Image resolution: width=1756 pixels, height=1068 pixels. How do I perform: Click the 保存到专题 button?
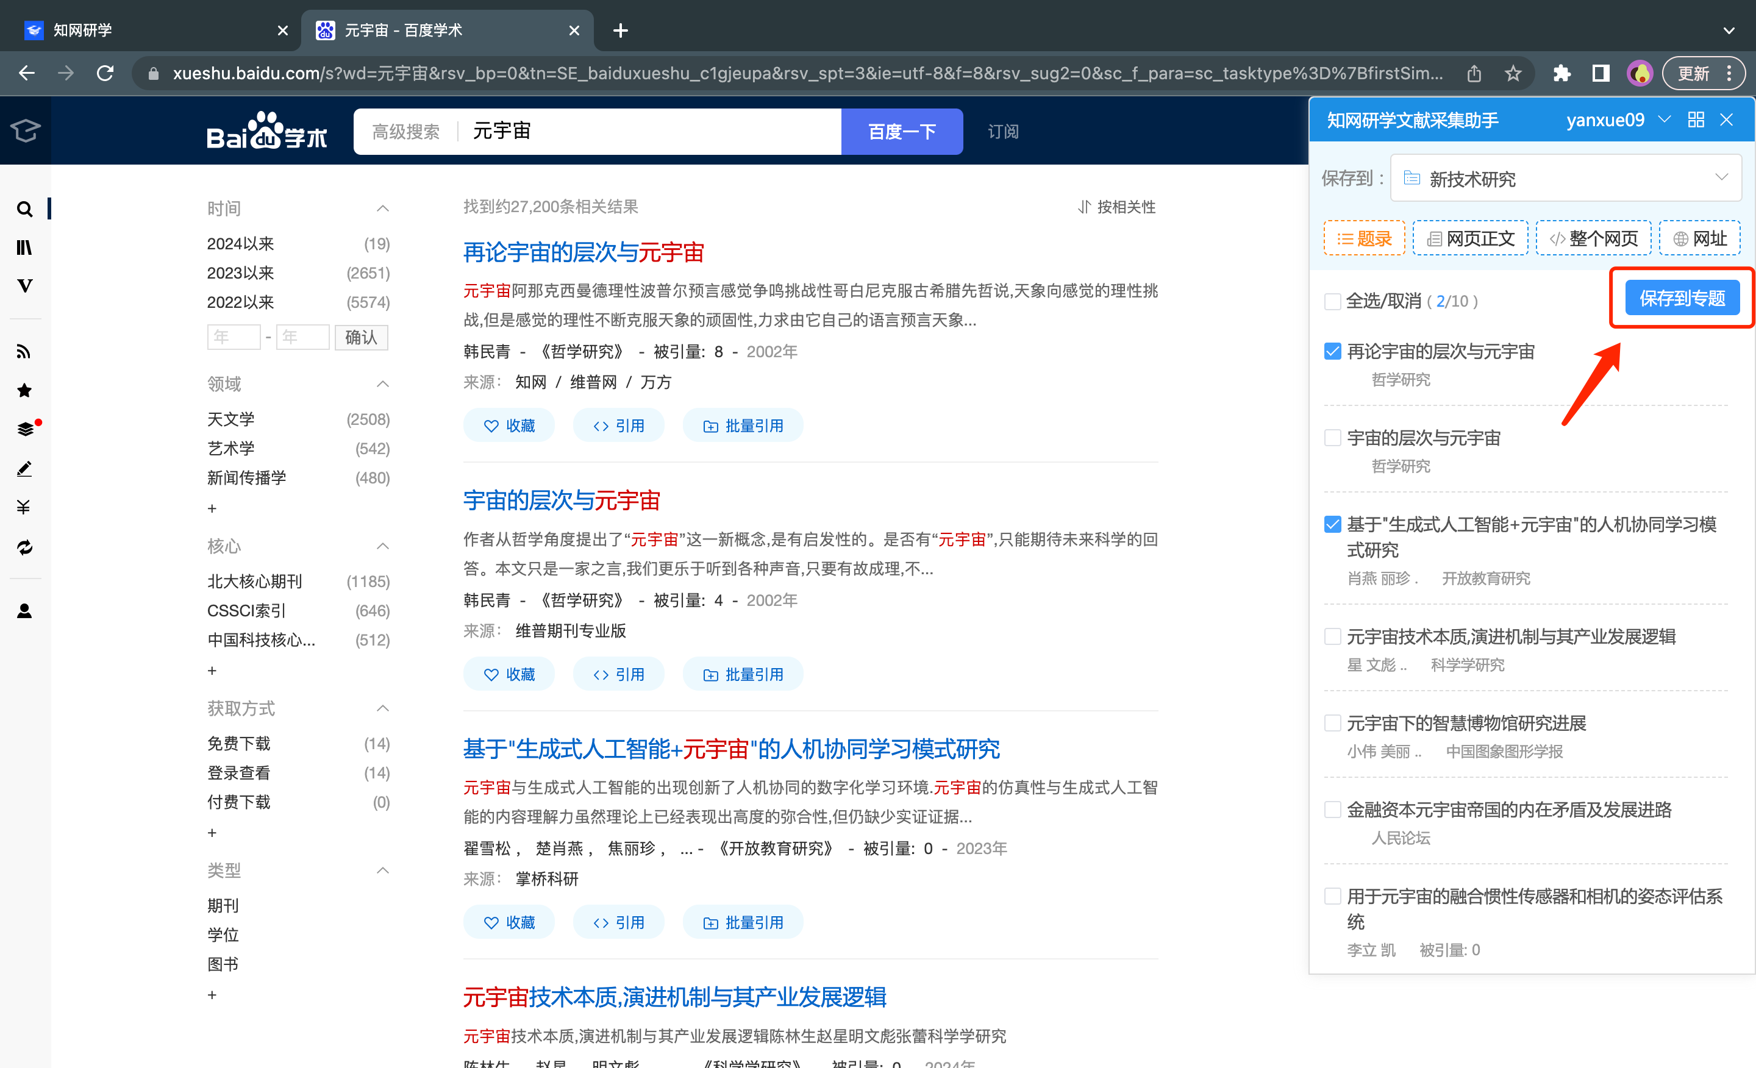[1681, 298]
